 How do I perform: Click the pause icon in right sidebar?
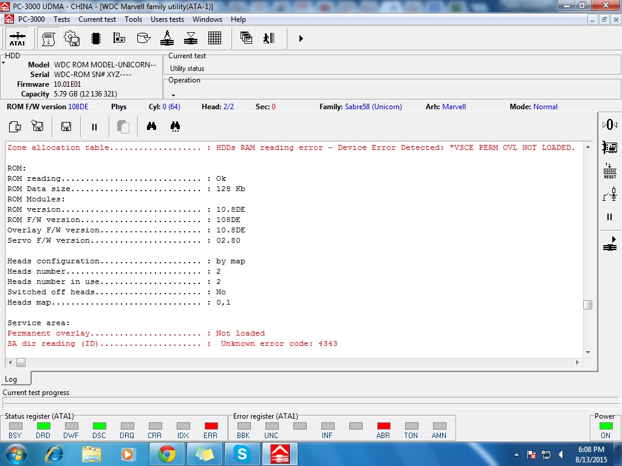(x=610, y=217)
